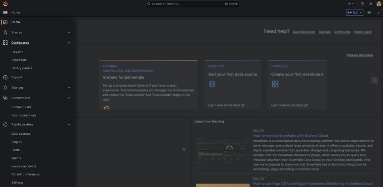
Task: Open Snapshots under Dashboards
Action: coord(19,60)
